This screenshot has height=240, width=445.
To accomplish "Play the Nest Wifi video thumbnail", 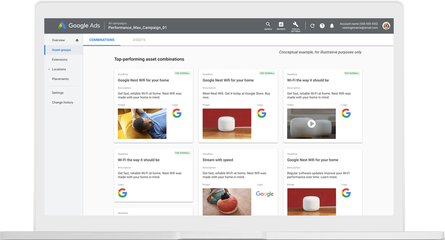I will pos(311,124).
